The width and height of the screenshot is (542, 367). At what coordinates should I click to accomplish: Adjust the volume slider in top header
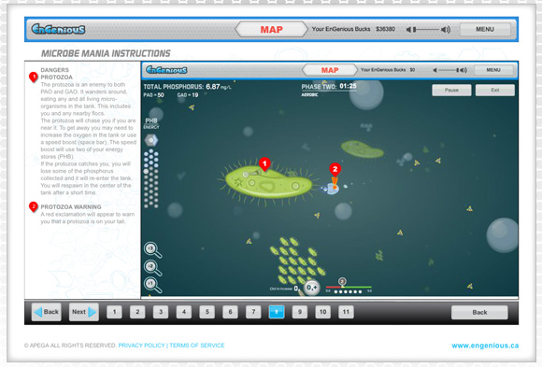(426, 30)
